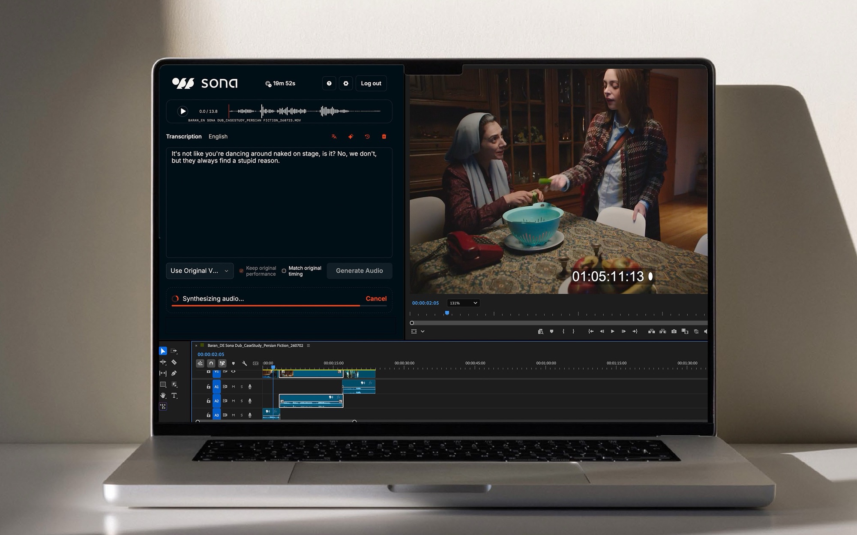
Task: Select the Type tool
Action: 174,396
